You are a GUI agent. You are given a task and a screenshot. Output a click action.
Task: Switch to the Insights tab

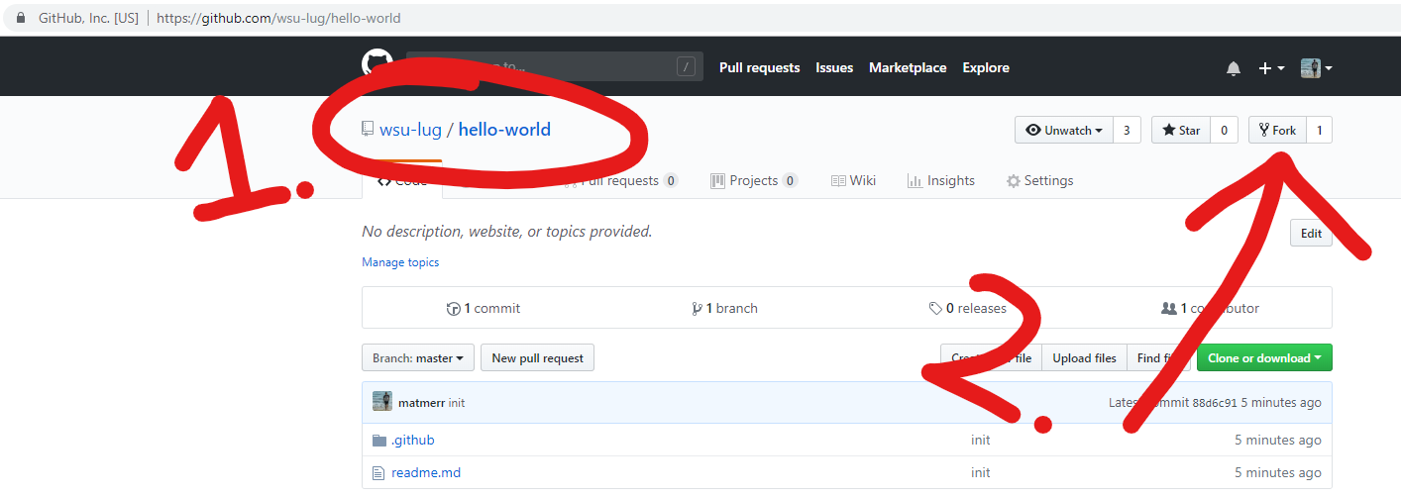click(x=941, y=180)
